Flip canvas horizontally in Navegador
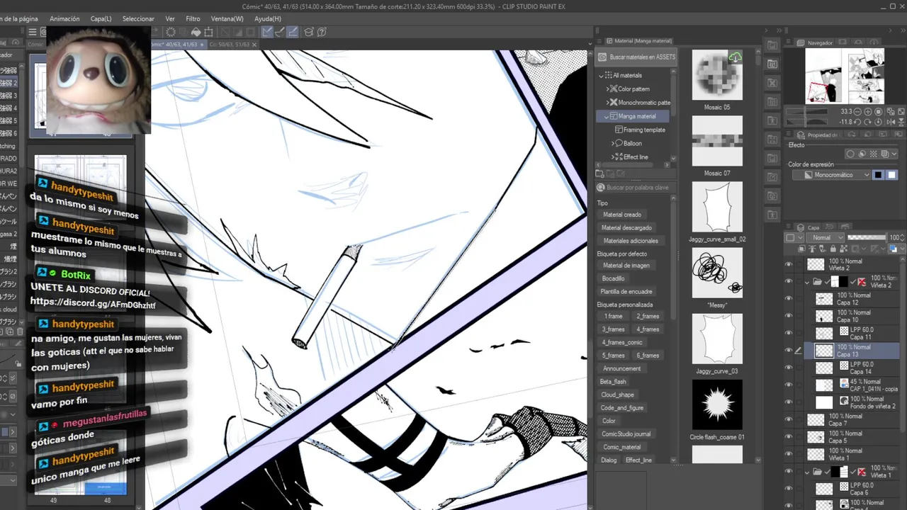Viewport: 907px width, 510px height. [x=891, y=122]
